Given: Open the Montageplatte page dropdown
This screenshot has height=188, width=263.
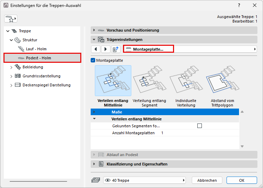Looking at the screenshot, I should click(190, 49).
